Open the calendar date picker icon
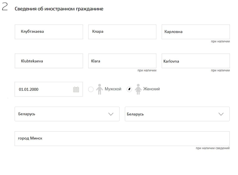 tap(76, 89)
